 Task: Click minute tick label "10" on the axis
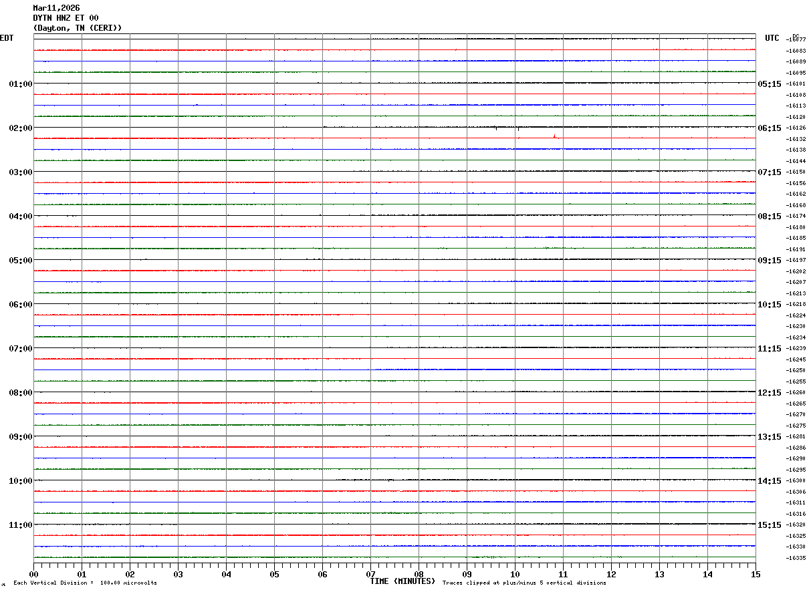coord(515,574)
